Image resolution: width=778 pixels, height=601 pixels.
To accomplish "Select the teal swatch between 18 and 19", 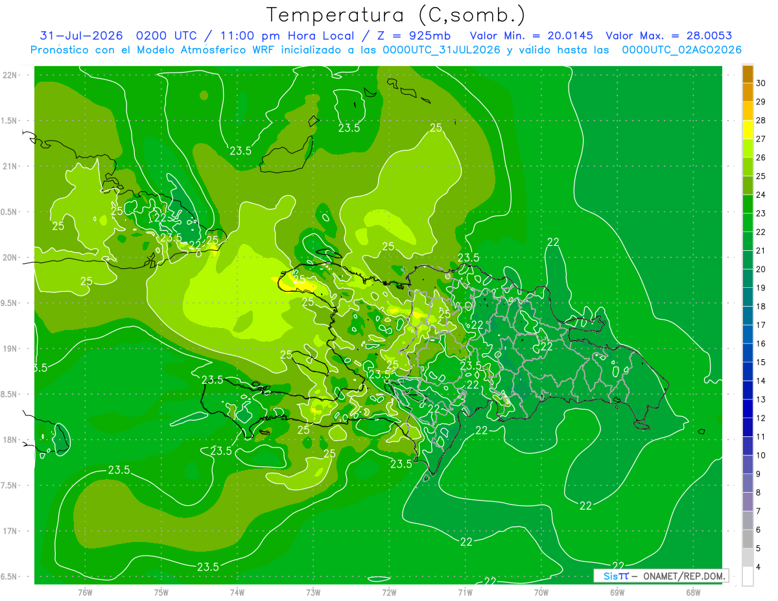I will click(748, 297).
